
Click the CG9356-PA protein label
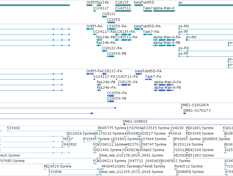point(117,93)
